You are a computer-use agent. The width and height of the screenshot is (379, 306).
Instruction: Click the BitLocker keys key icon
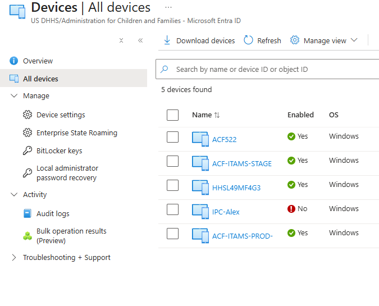[x=27, y=151]
